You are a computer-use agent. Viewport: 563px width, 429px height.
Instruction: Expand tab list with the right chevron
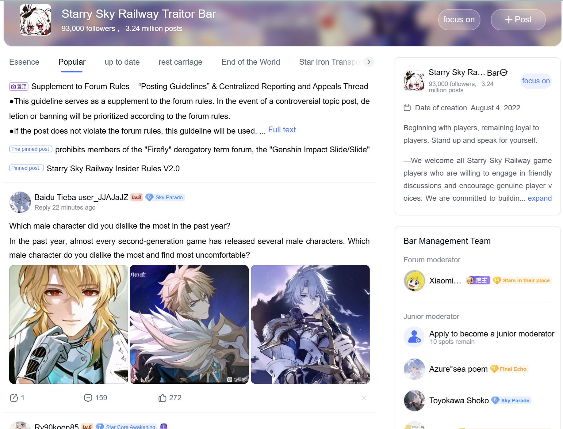pyautogui.click(x=369, y=62)
